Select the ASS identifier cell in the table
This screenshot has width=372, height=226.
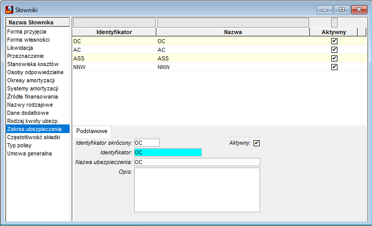pyautogui.click(x=114, y=58)
